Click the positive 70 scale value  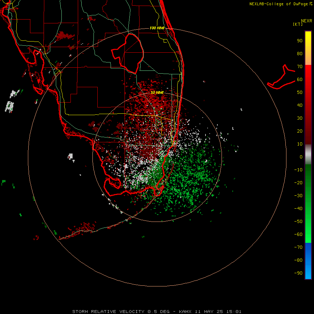[300, 67]
